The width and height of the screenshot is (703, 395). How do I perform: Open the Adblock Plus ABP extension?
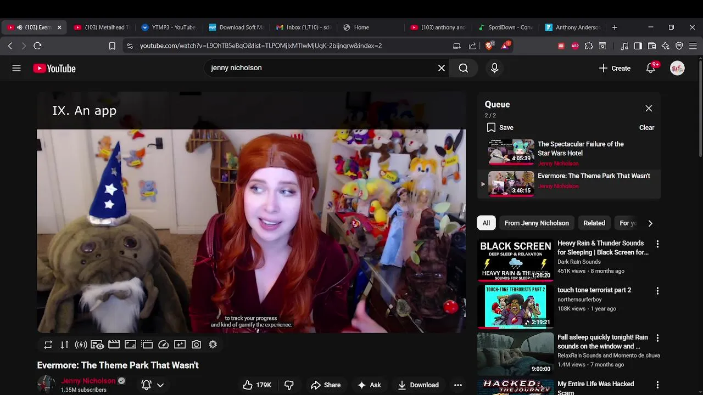575,46
